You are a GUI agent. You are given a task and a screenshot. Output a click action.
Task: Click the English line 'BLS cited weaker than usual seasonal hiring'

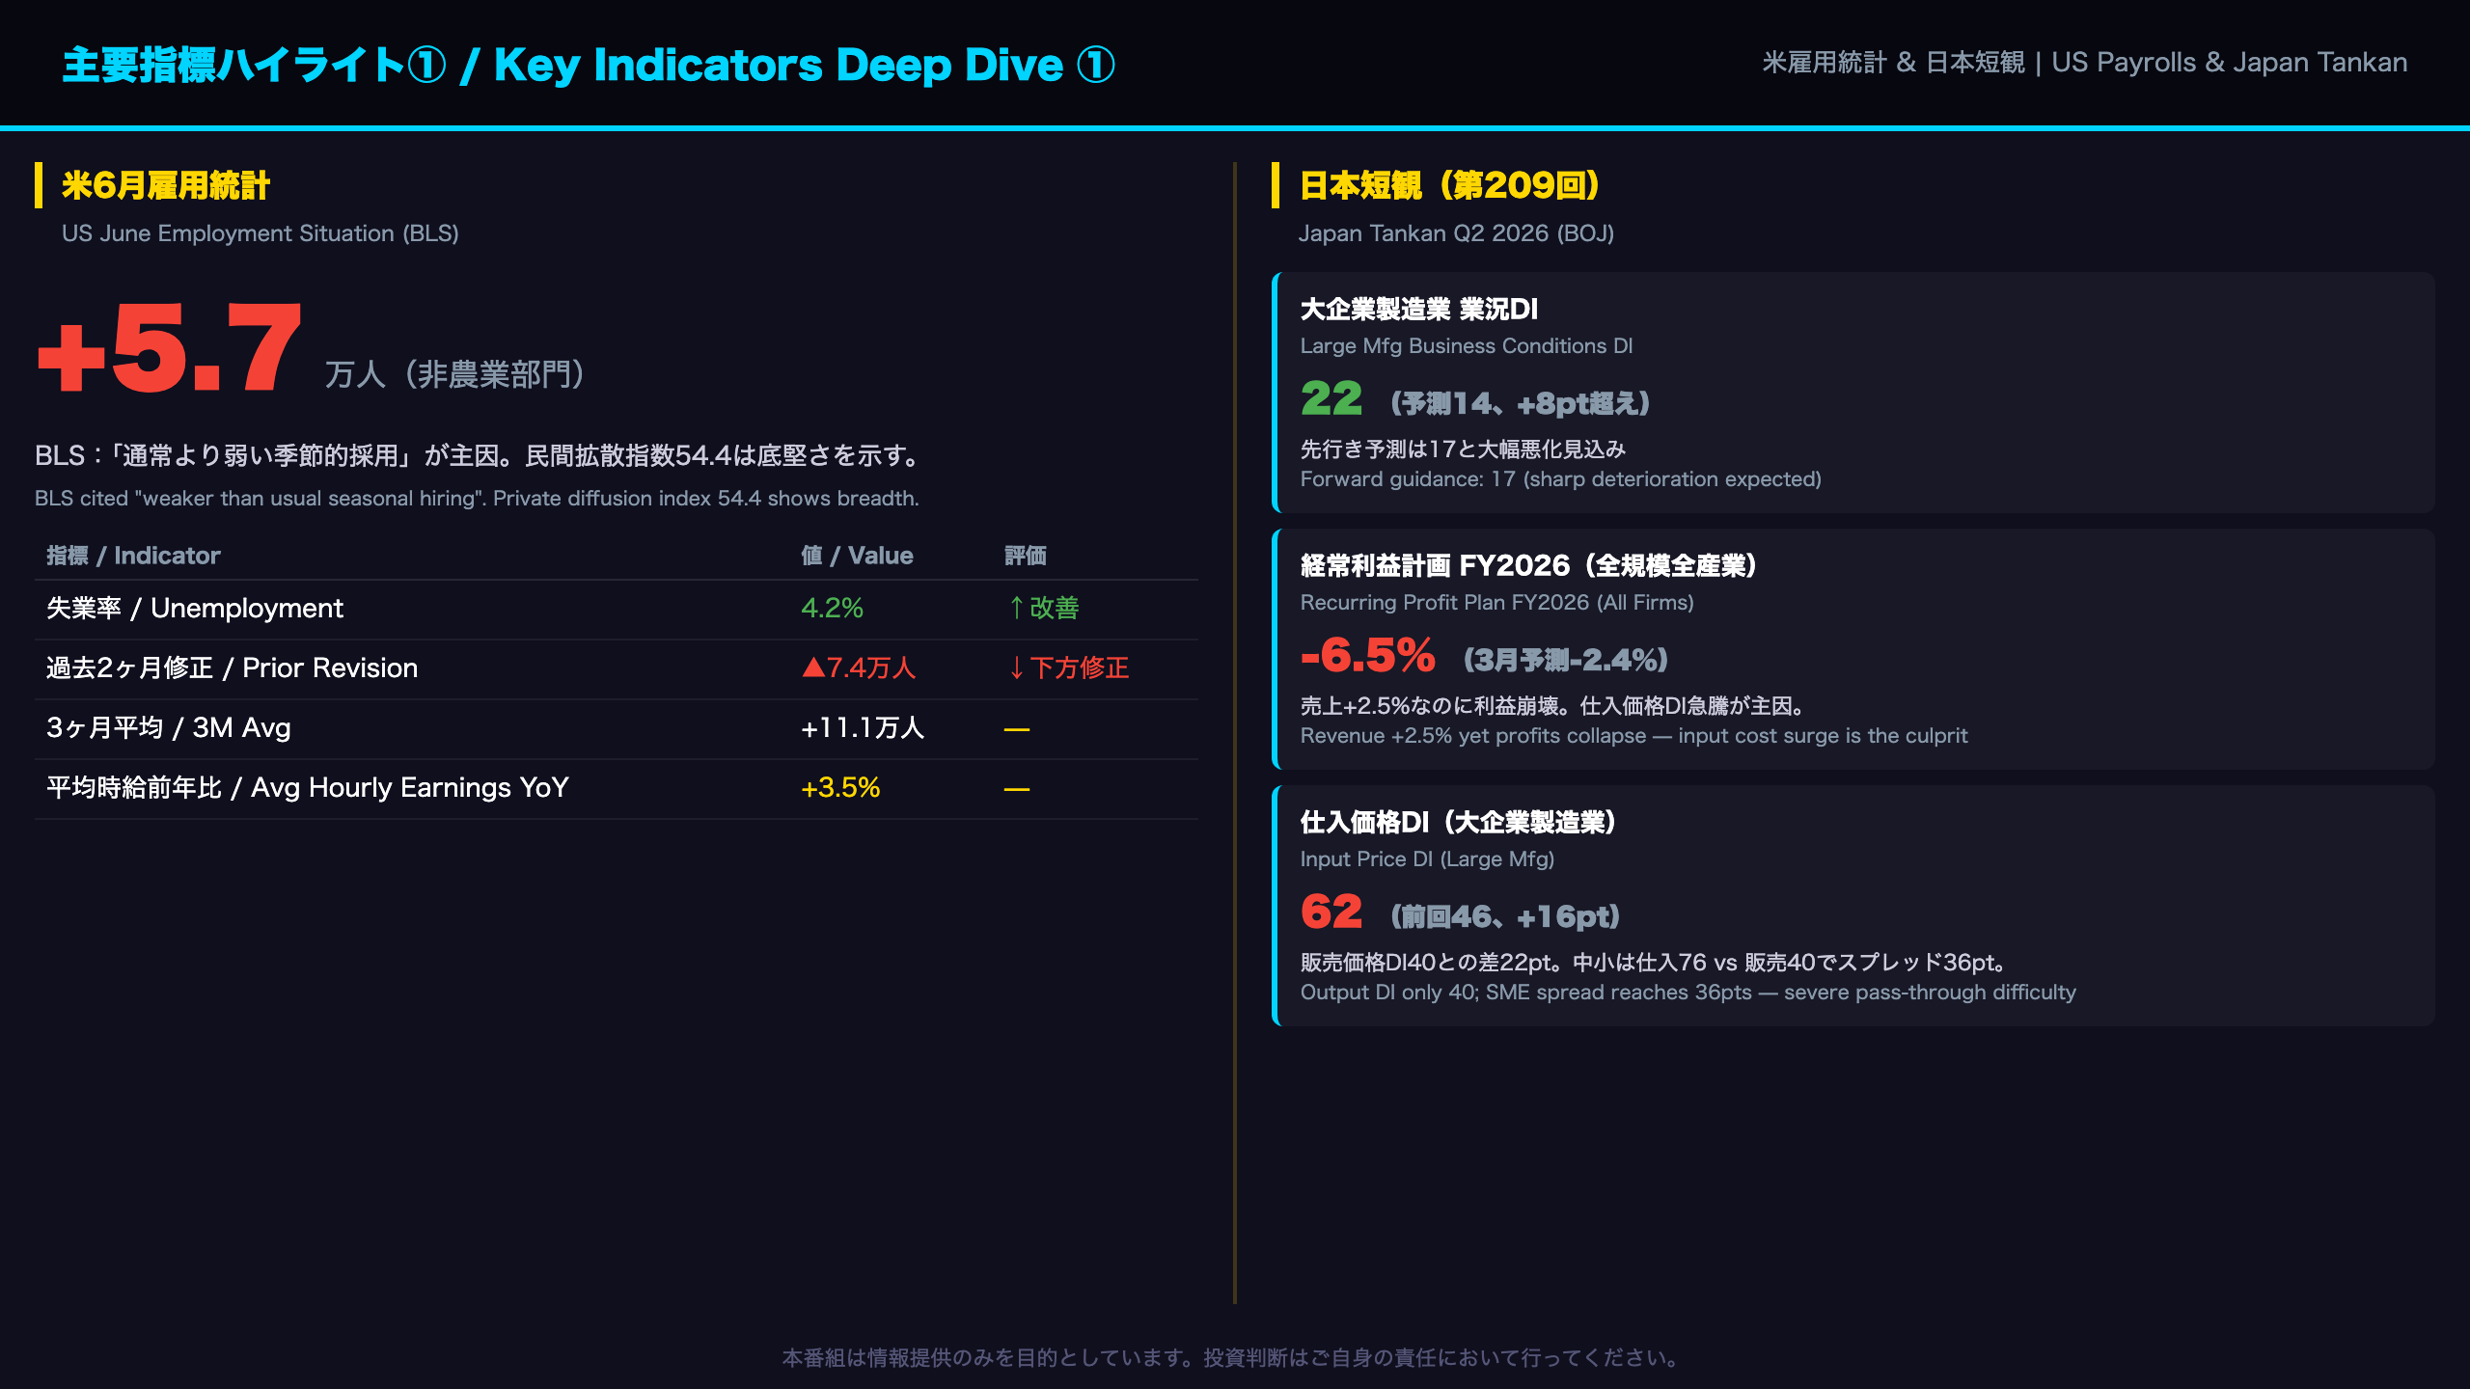477,499
